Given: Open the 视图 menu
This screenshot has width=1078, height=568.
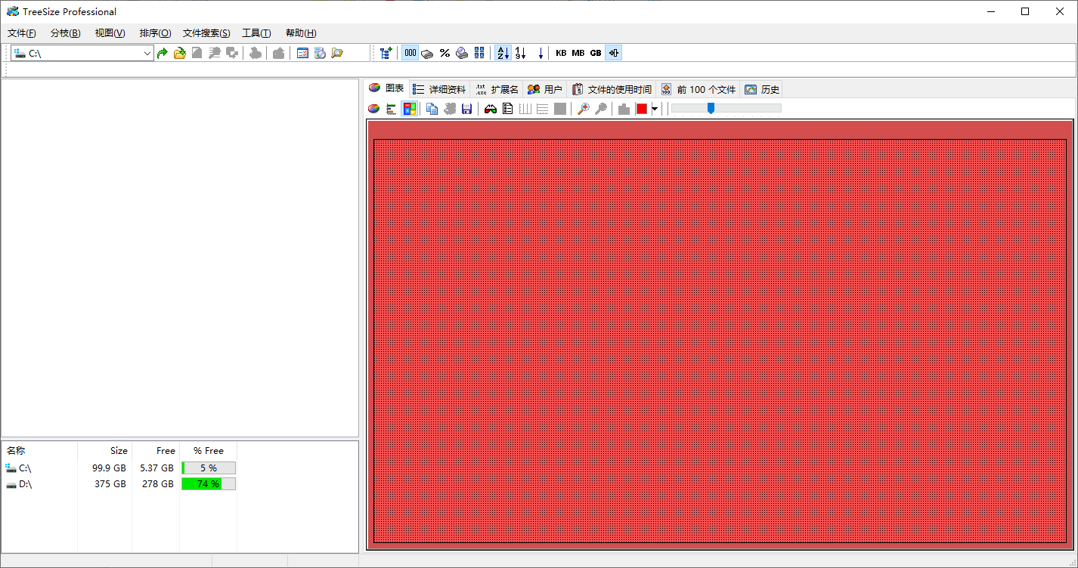Looking at the screenshot, I should 110,33.
